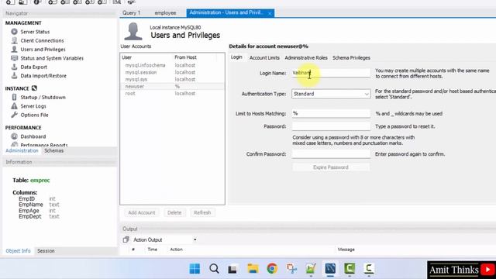Click EmpDept column in Information panel
The width and height of the screenshot is (496, 279).
click(x=29, y=217)
